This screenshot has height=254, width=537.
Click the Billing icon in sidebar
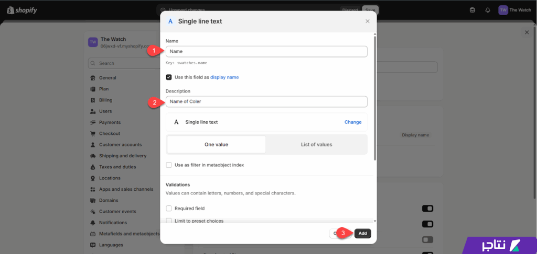pyautogui.click(x=93, y=100)
